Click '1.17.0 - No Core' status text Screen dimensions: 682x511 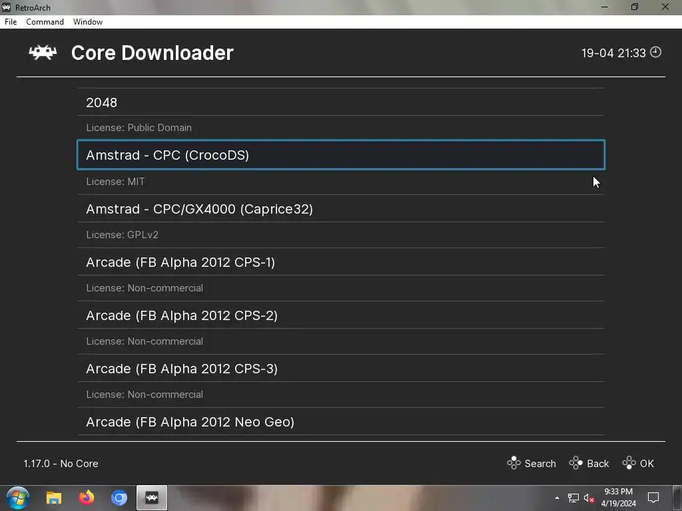click(x=61, y=464)
